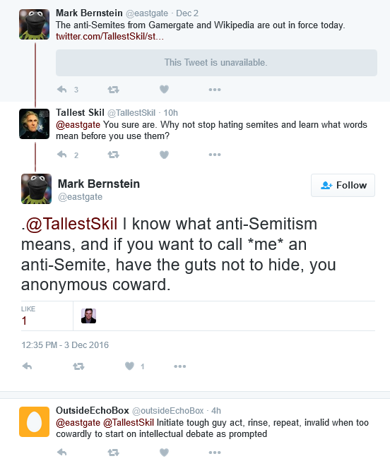Reply to Mark Bernstein's Dec 2 tweet
This screenshot has width=390, height=461.
coord(62,89)
